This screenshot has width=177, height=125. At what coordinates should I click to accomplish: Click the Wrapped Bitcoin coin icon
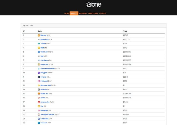coord(39,115)
